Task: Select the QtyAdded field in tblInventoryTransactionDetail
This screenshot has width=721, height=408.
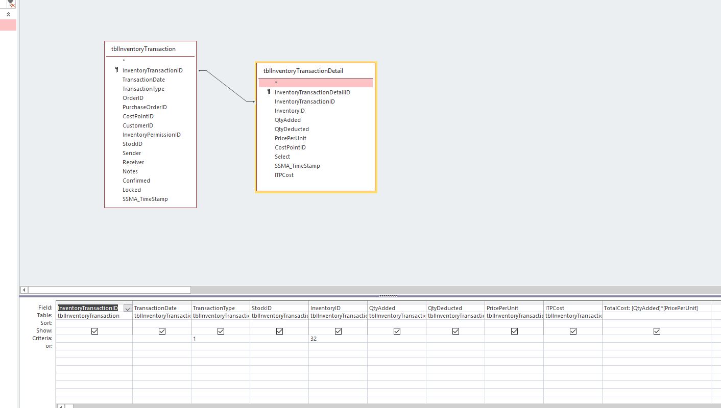Action: [x=286, y=119]
